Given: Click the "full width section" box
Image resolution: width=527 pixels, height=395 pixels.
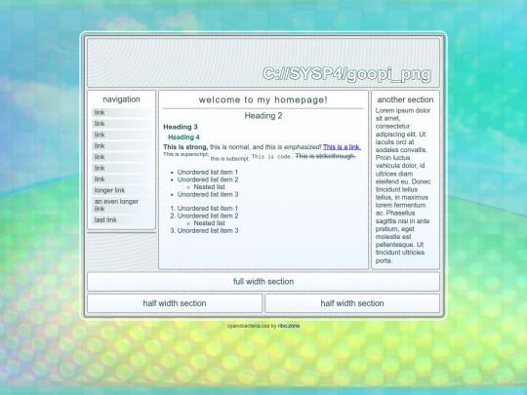Looking at the screenshot, I should pyautogui.click(x=263, y=282).
